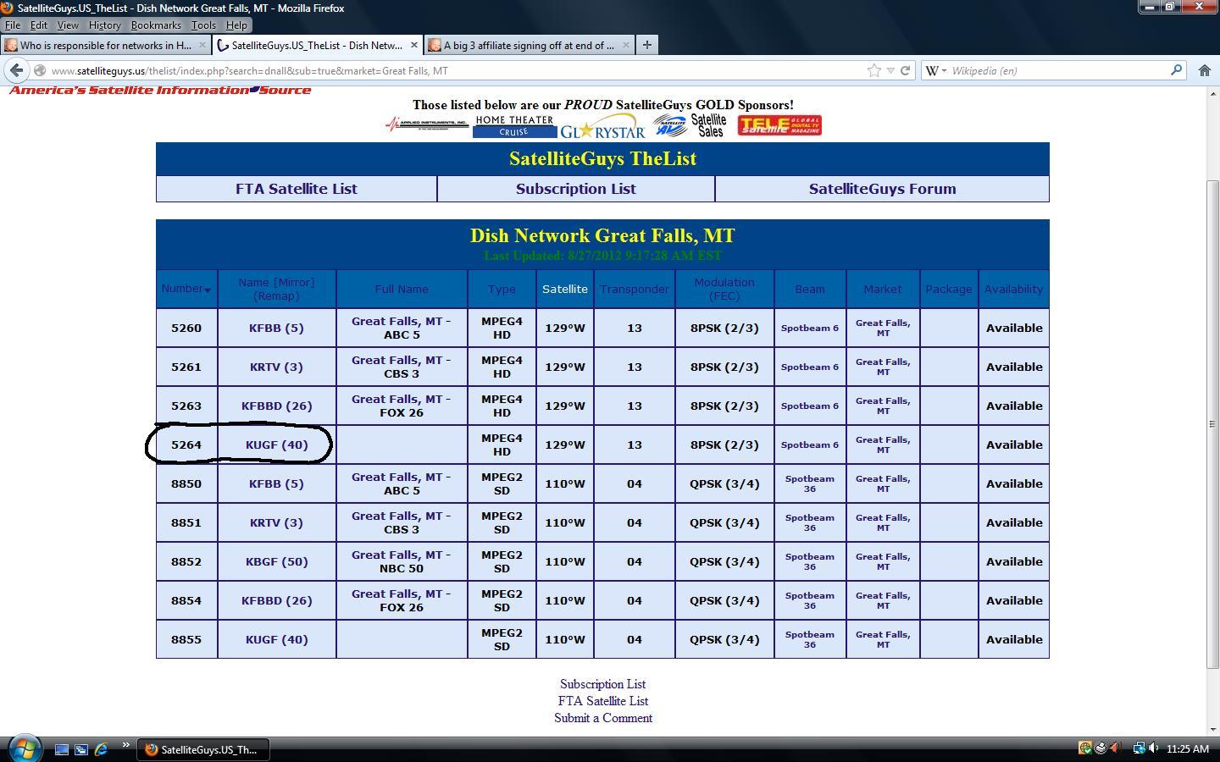Open the FTA Satellite List button
Image resolution: width=1220 pixels, height=762 pixels.
[297, 189]
